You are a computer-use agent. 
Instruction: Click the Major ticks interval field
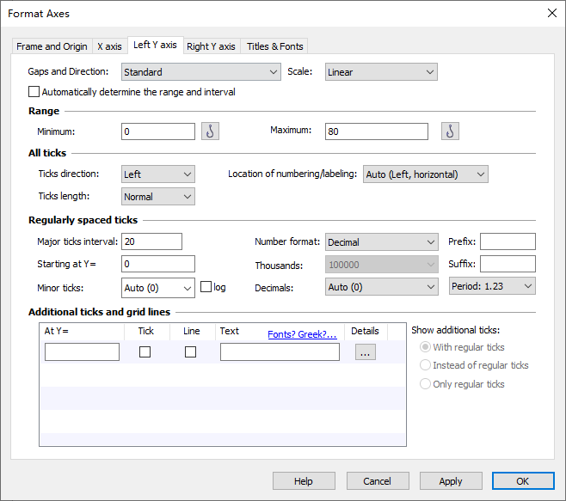(151, 241)
